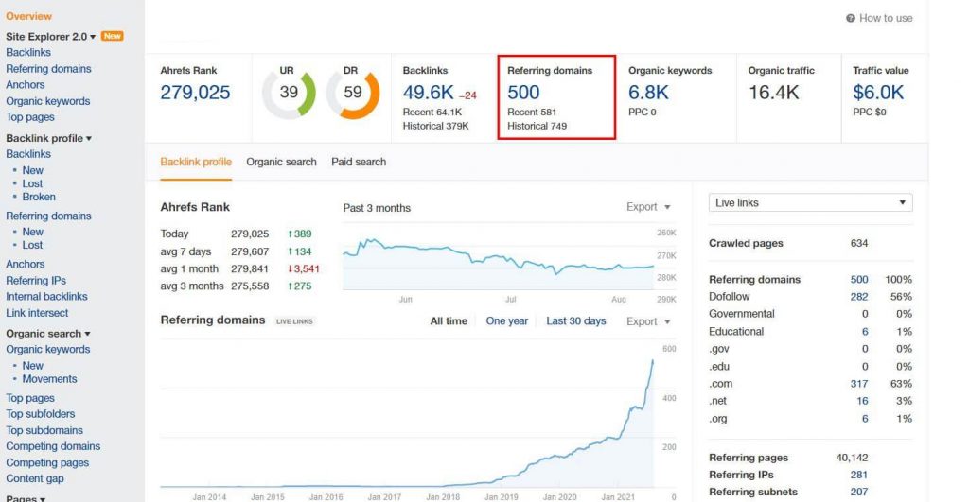Viewport: 969px width, 502px height.
Task: Click the Educational count 6
Action: (865, 332)
